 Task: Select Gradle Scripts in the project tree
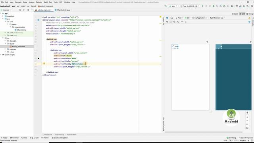pos(8,55)
